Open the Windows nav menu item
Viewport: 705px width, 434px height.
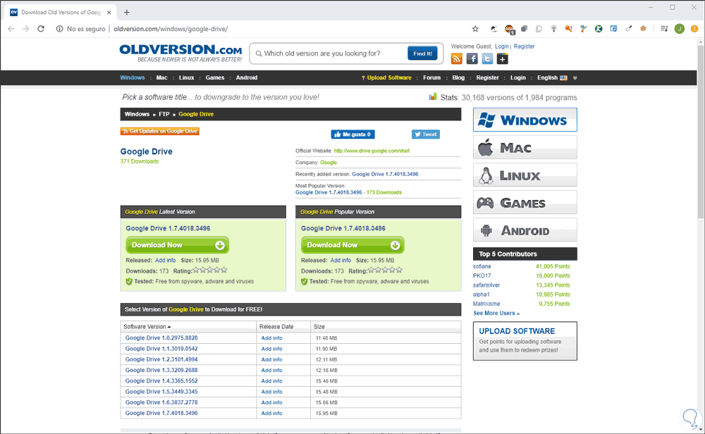tap(133, 77)
